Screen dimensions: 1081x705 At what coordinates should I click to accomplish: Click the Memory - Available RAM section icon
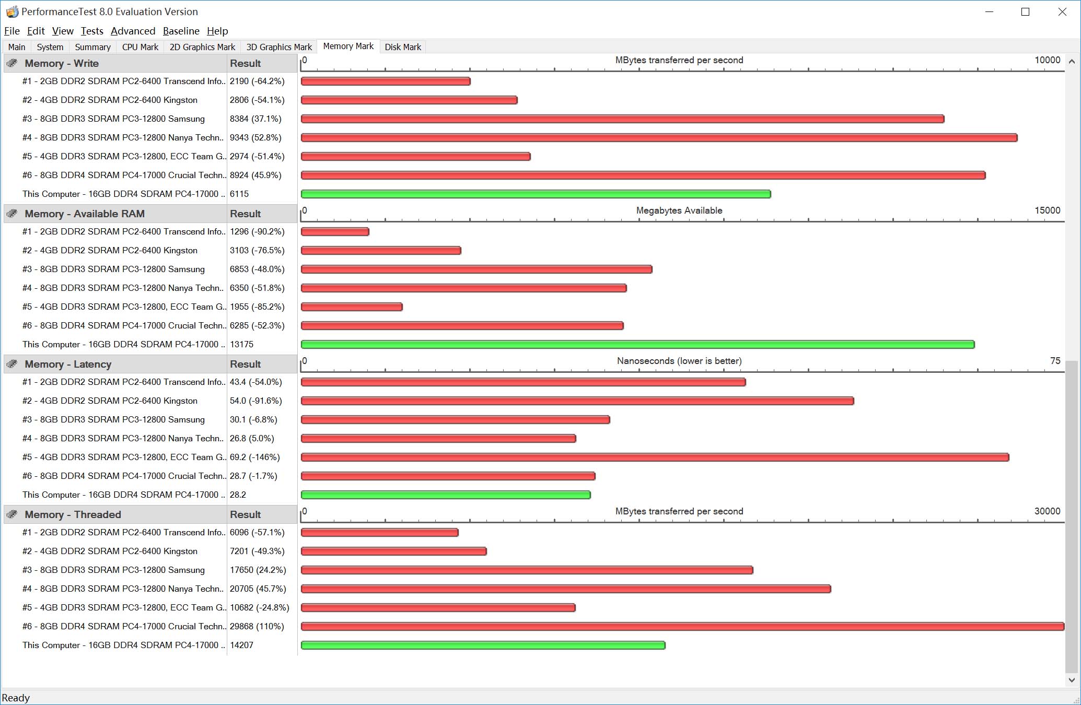point(12,214)
